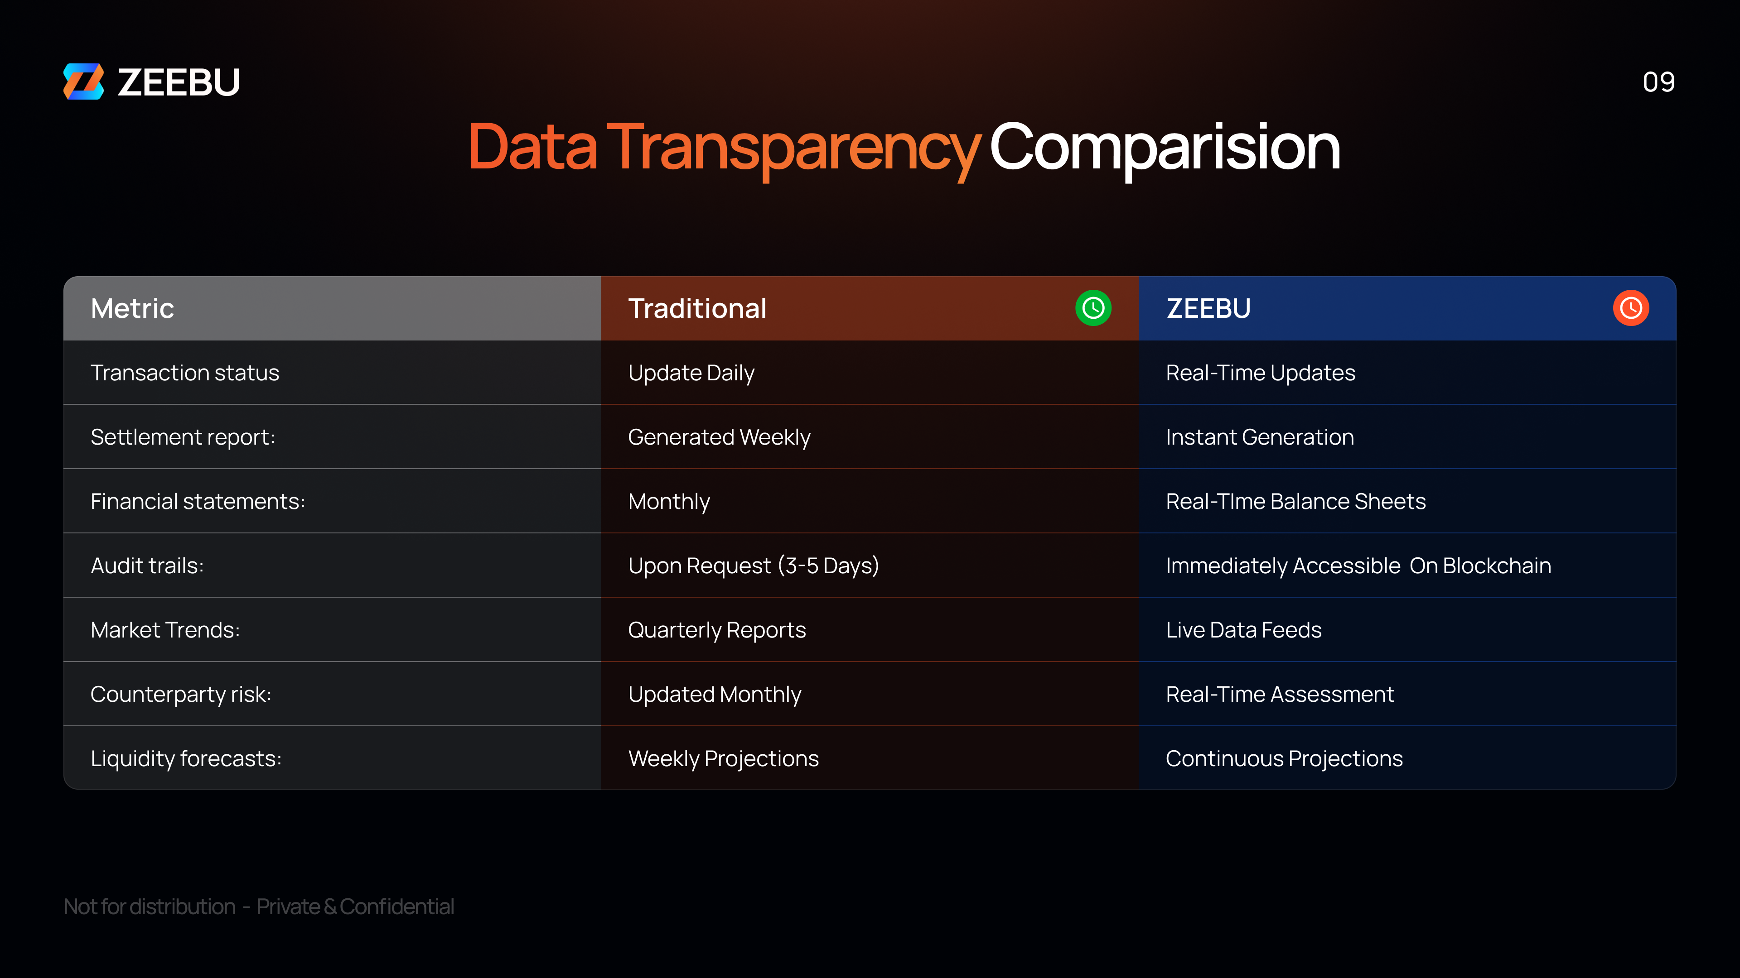Image resolution: width=1740 pixels, height=978 pixels.
Task: Click the Transaction status row label
Action: point(184,373)
